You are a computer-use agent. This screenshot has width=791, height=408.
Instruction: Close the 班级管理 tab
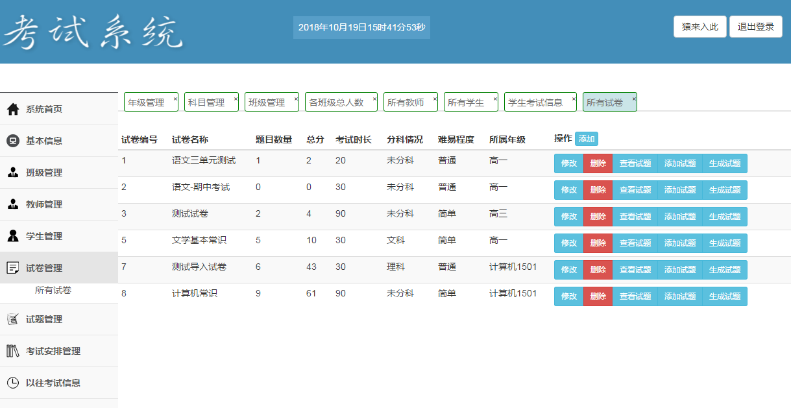click(x=296, y=97)
